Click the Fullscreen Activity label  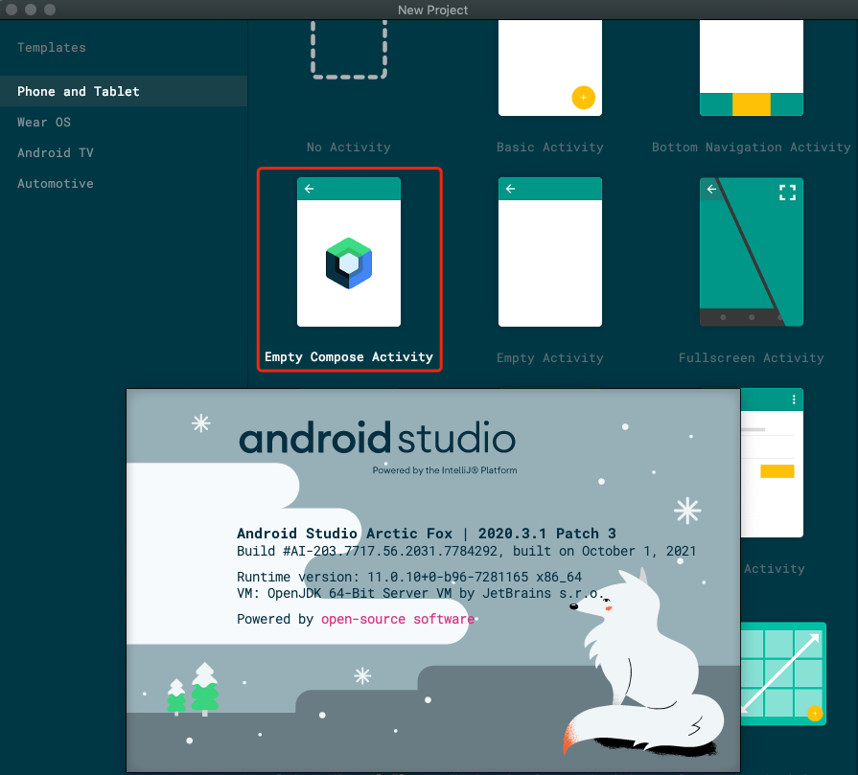pos(752,357)
